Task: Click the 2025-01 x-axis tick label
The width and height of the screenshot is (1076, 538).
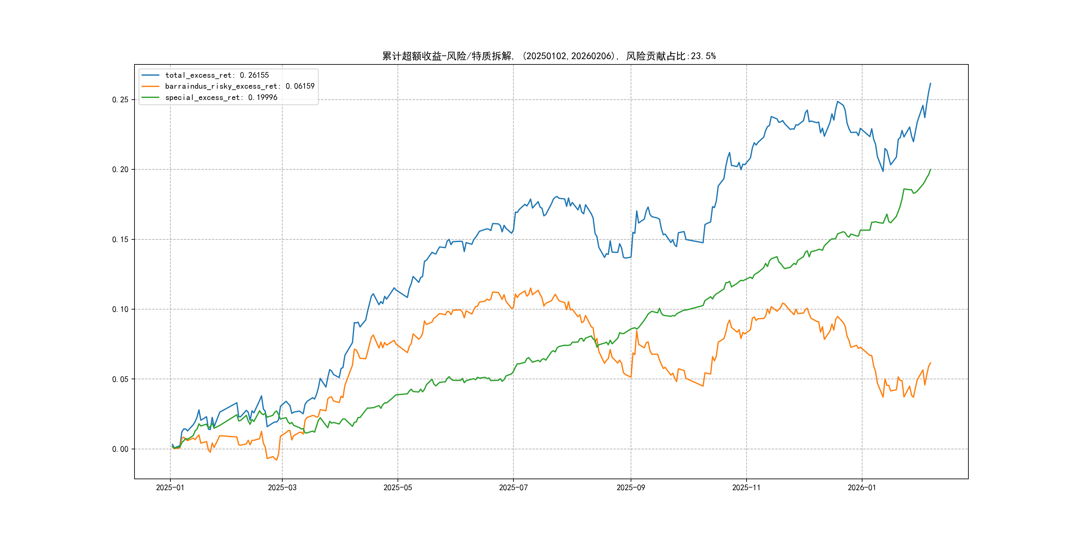Action: [x=170, y=488]
